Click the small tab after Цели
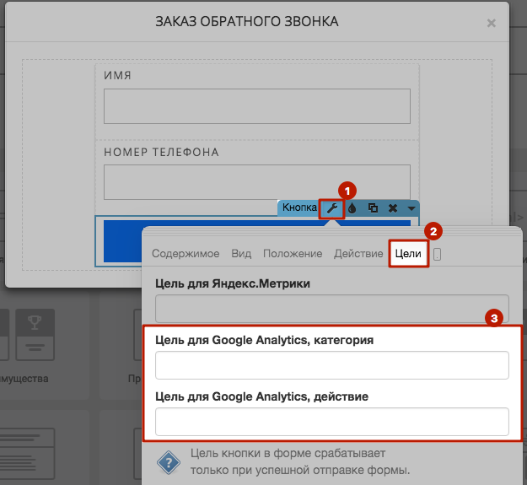 pos(437,255)
